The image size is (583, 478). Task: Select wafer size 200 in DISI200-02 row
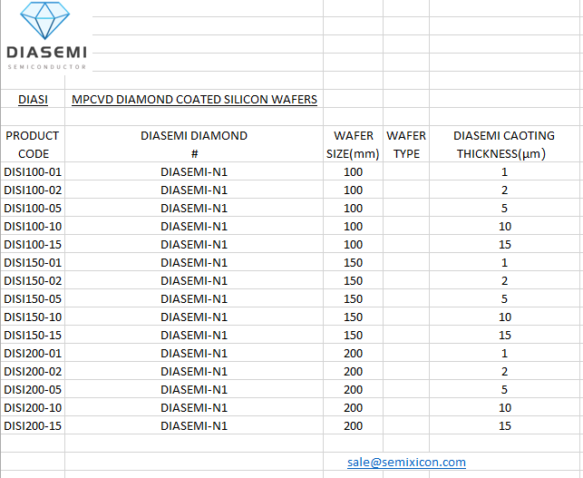(x=354, y=371)
